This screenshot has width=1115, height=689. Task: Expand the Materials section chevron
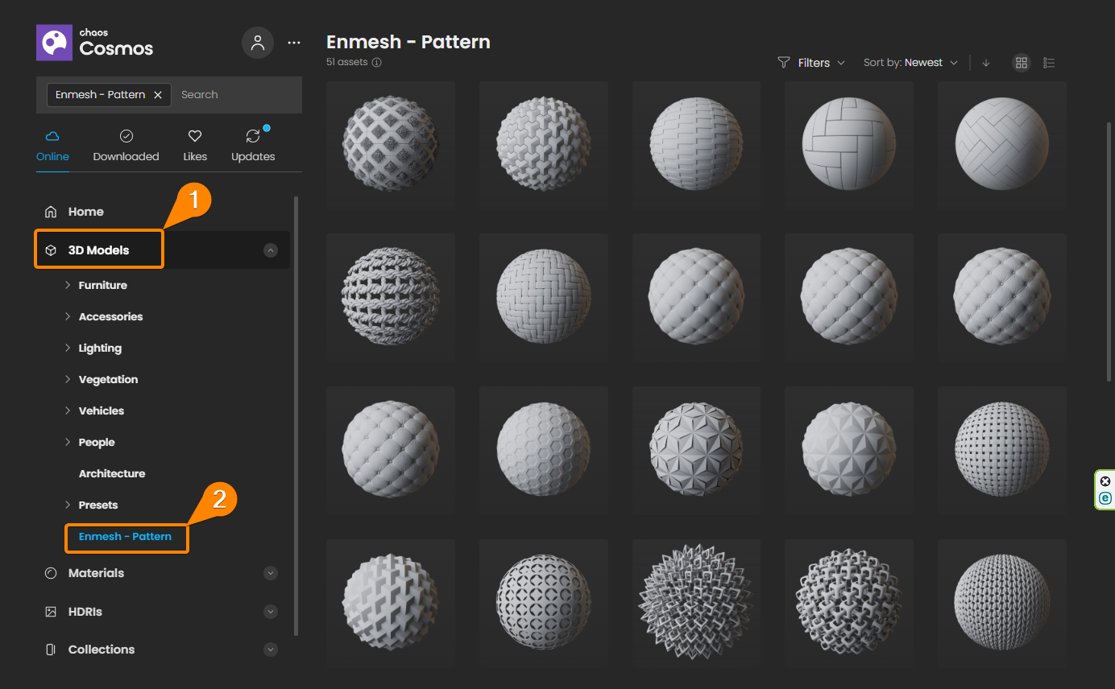pyautogui.click(x=271, y=572)
